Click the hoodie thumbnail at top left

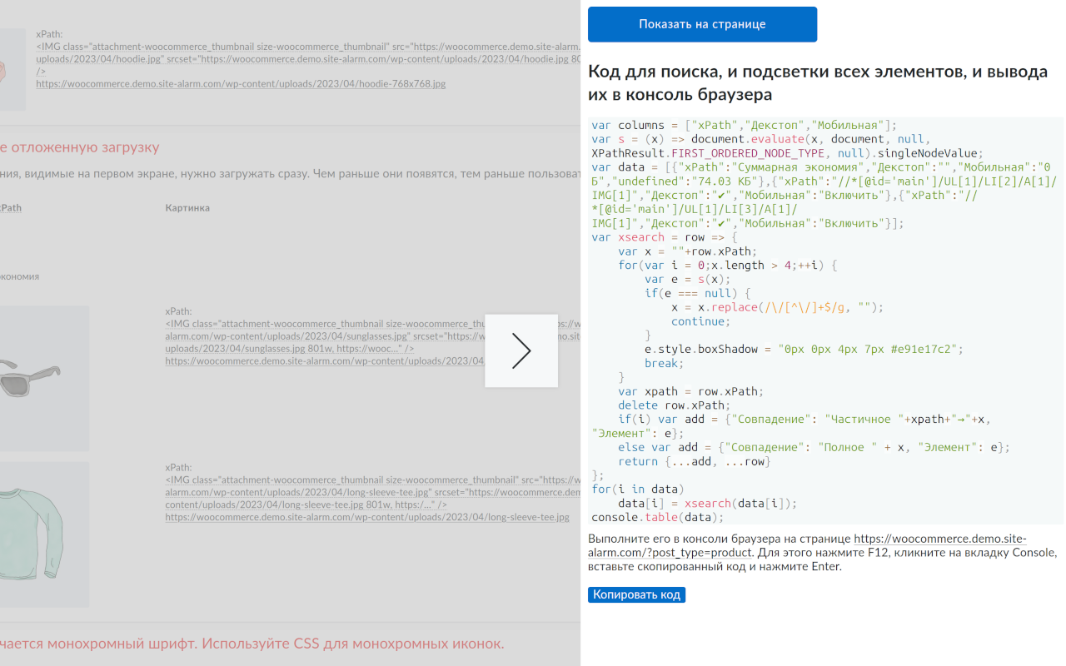pyautogui.click(x=12, y=69)
